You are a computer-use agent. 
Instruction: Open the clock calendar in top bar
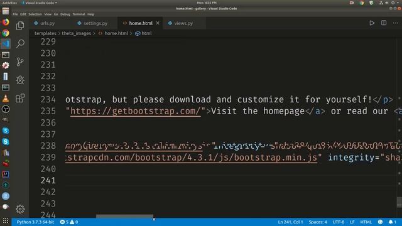207,3
